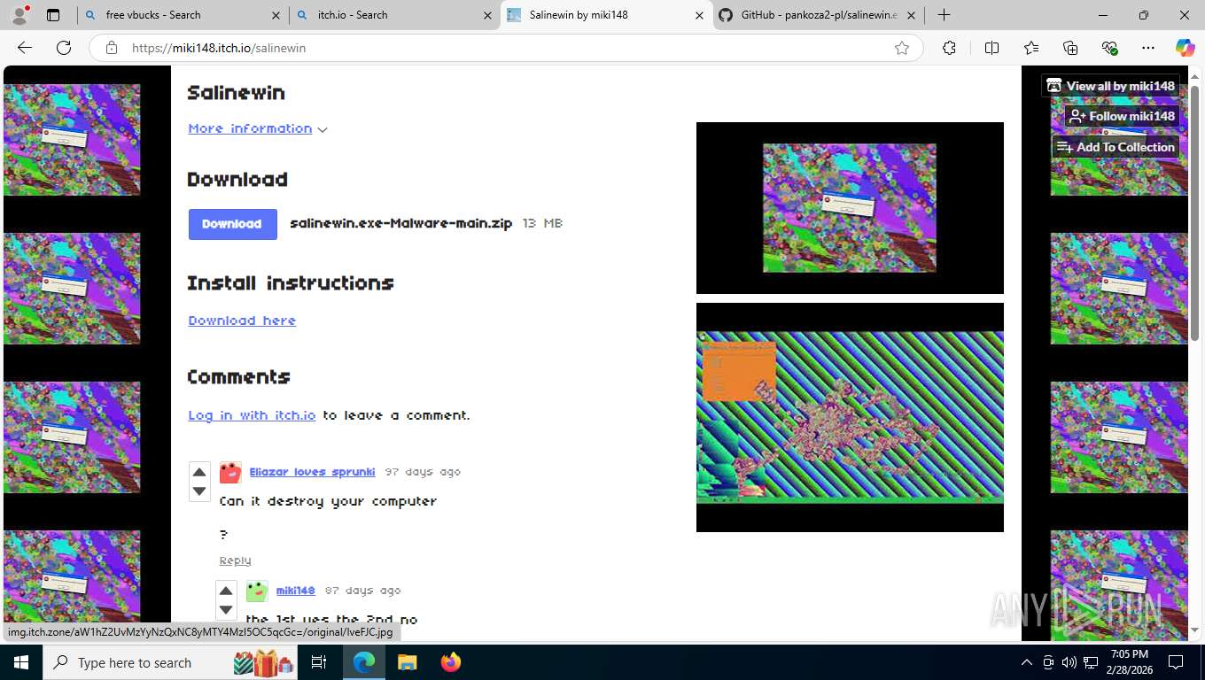Image resolution: width=1205 pixels, height=680 pixels.
Task: Open Task View on taskbar
Action: 319,662
